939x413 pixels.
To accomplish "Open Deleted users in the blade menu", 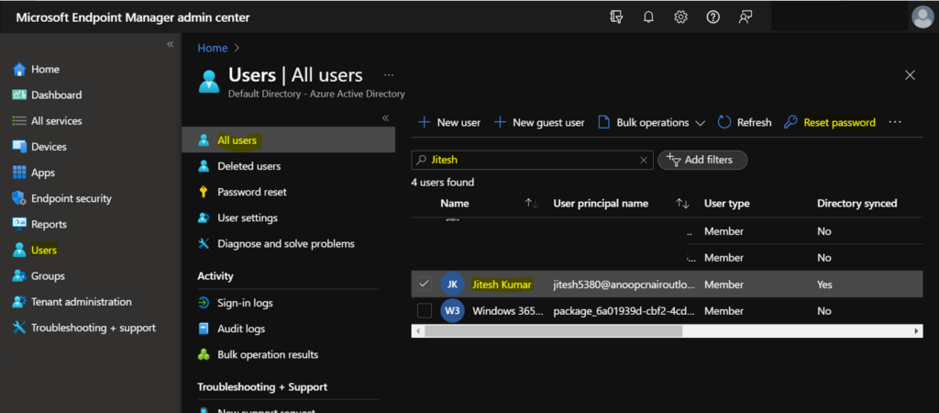I will 249,166.
